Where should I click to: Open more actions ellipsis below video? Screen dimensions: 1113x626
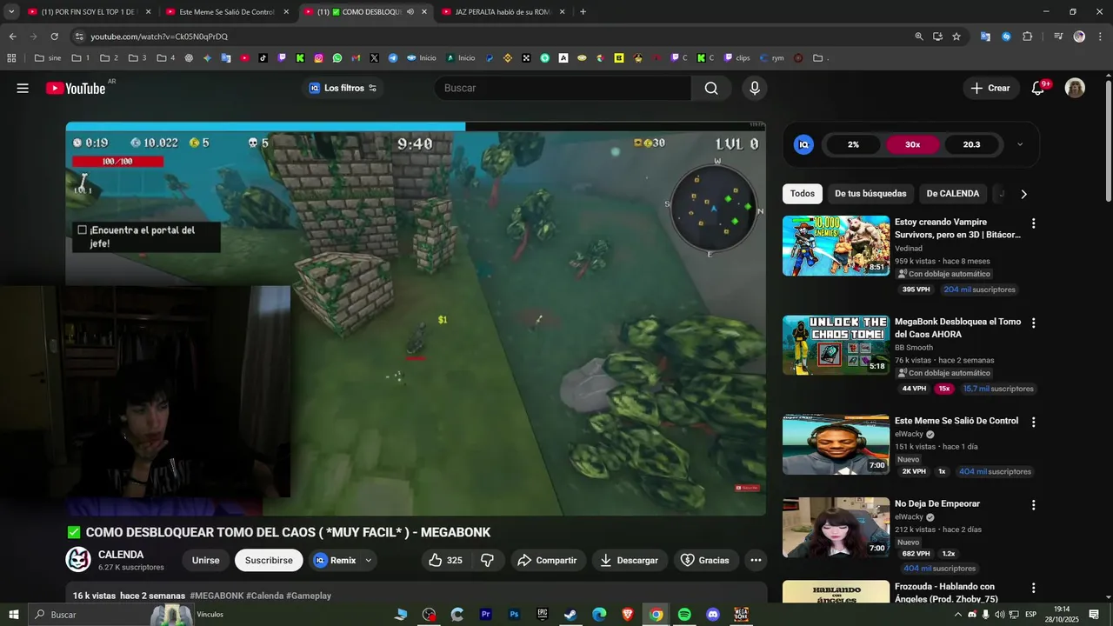point(756,560)
